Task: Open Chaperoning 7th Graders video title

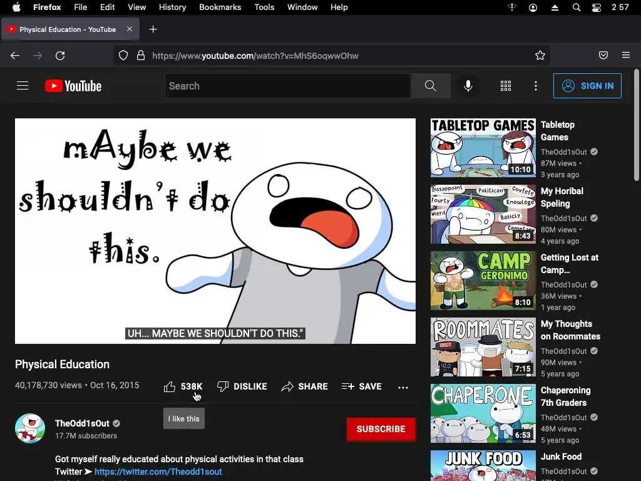Action: [x=565, y=396]
